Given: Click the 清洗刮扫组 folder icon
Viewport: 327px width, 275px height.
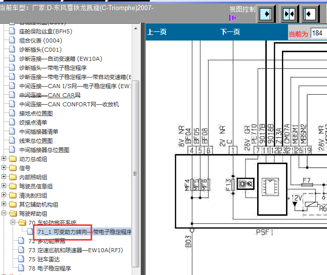Looking at the screenshot, I should pos(13,195).
